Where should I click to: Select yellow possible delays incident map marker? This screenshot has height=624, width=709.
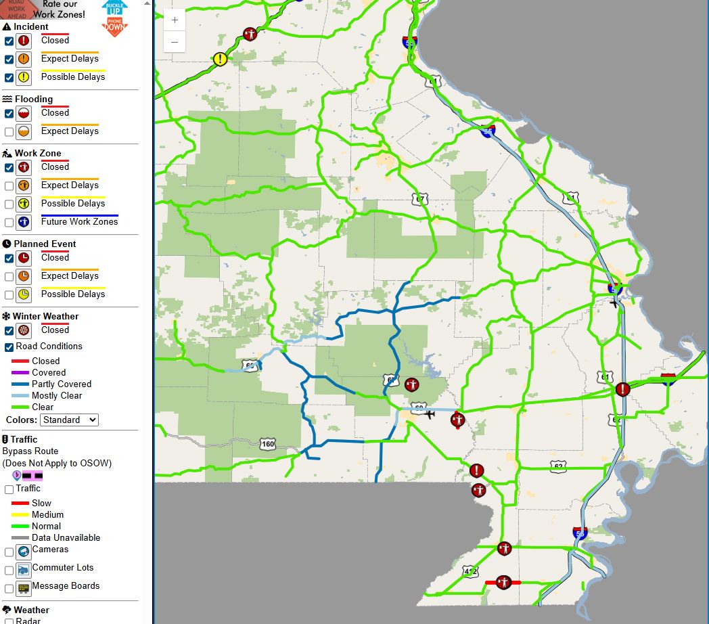click(x=220, y=59)
